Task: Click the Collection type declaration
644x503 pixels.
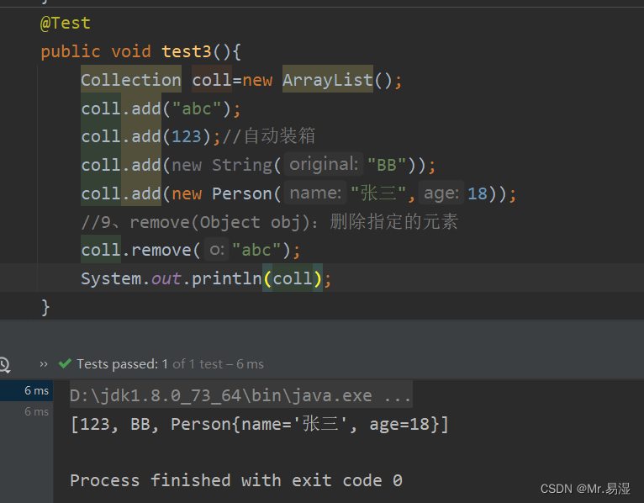Action: tap(131, 80)
